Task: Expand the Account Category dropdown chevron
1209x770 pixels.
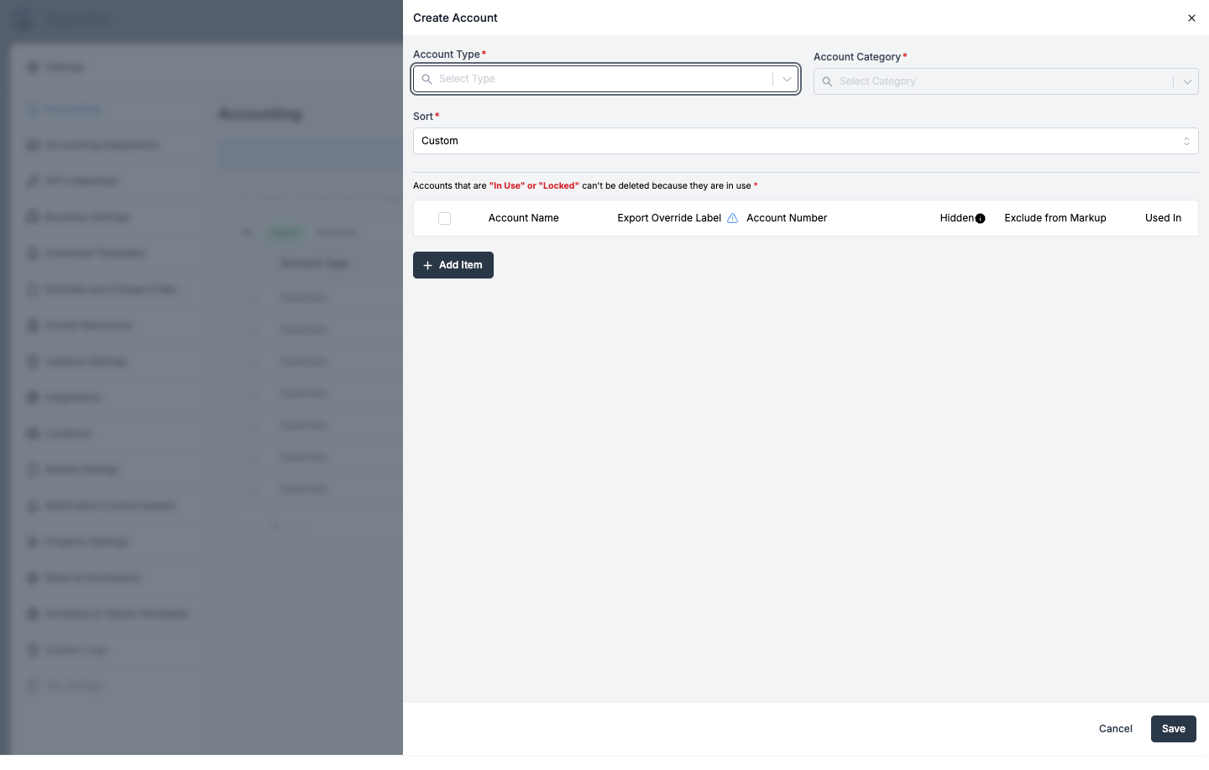Action: point(1187,81)
